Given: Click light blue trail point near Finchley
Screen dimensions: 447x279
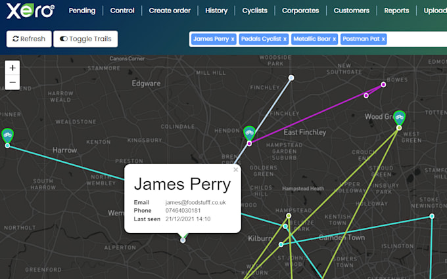Looking at the screenshot, I should point(291,77).
